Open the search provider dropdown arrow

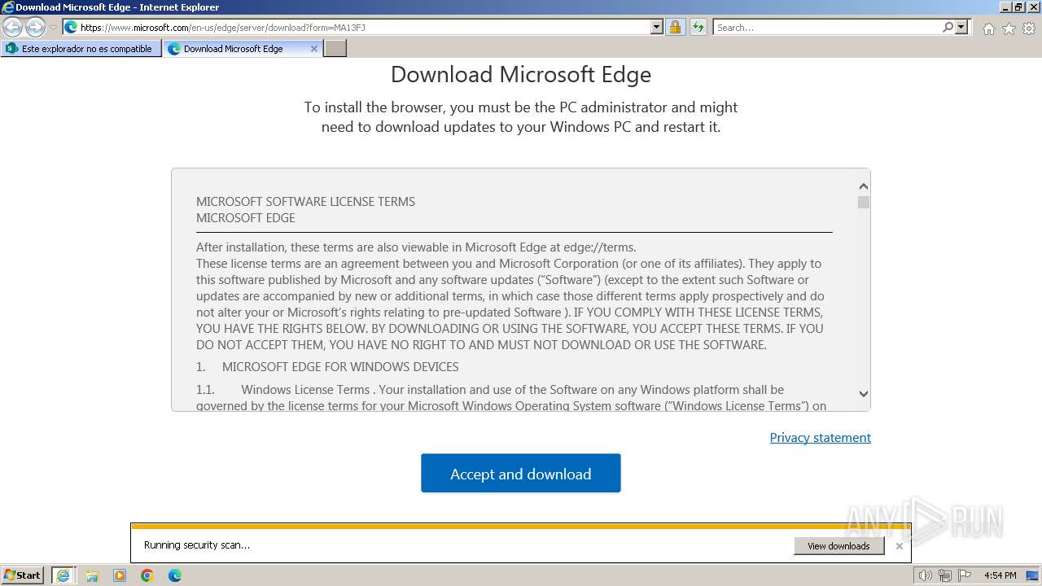tap(961, 27)
